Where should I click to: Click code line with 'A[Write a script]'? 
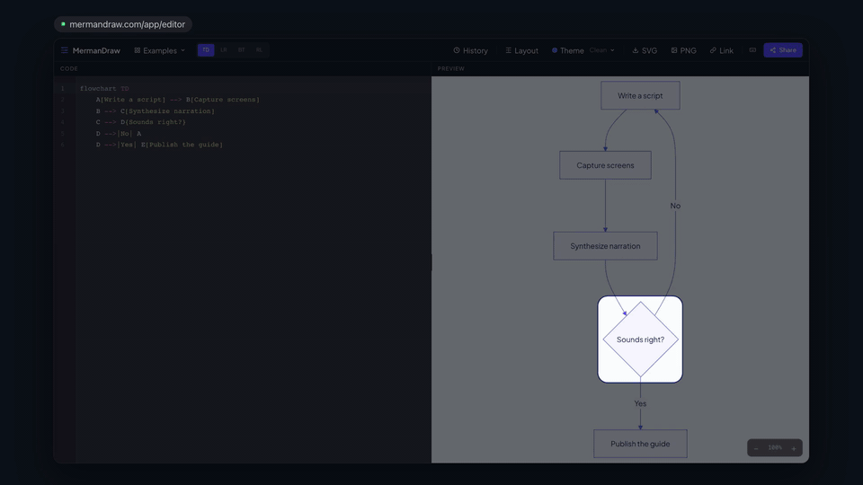click(178, 100)
